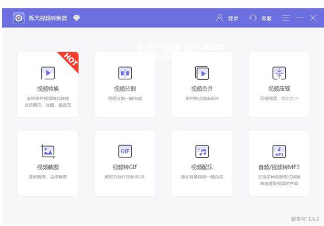Viewport: 324px width, 226px height.
Task: Open the 视频截图 label
Action: 48,167
